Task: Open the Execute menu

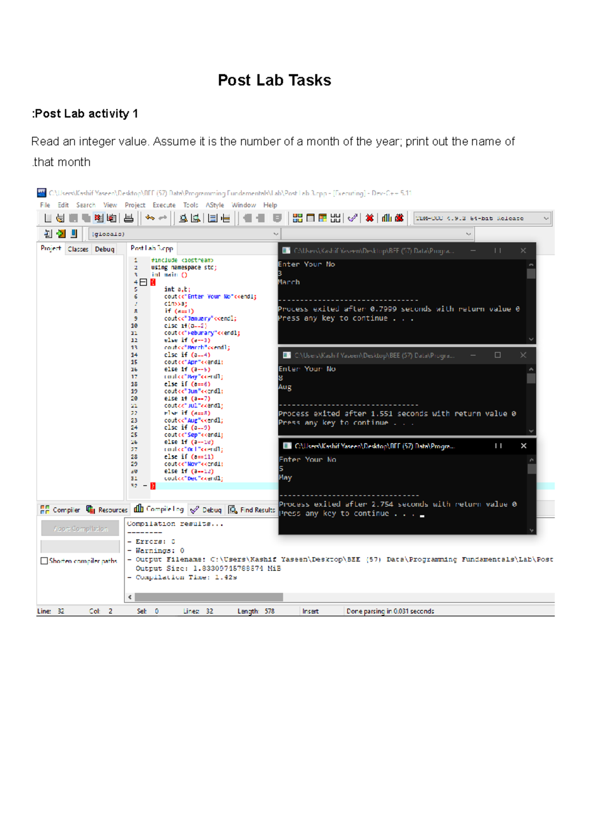Action: coord(164,205)
